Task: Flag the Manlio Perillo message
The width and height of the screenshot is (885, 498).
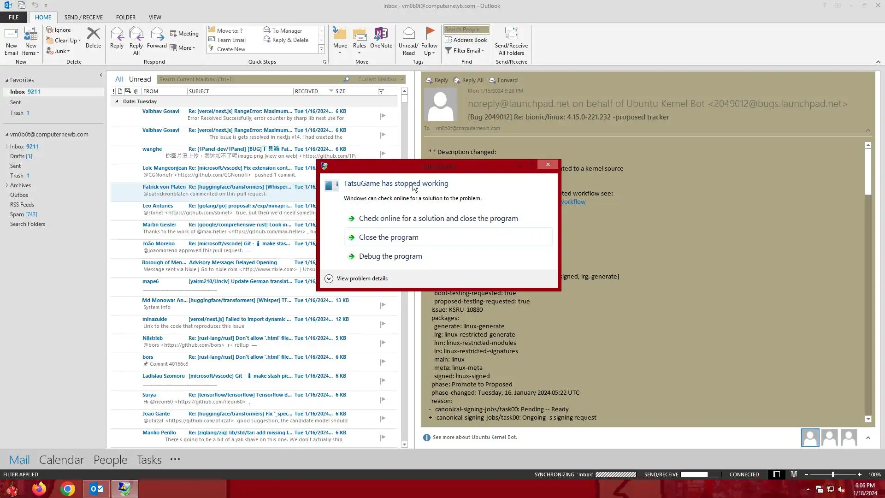Action: tap(383, 438)
